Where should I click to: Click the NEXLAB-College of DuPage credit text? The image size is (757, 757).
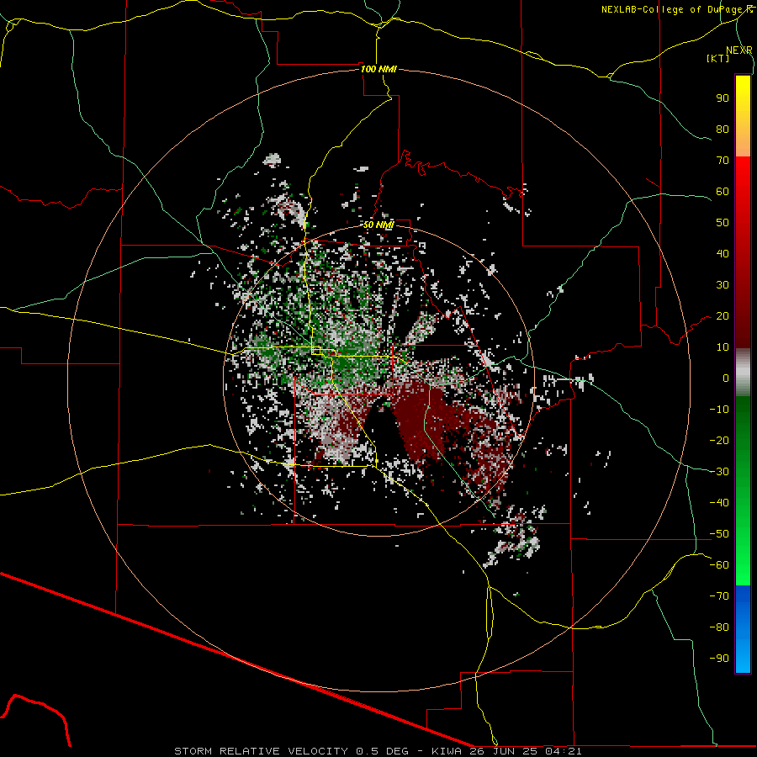(673, 9)
